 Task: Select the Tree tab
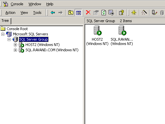coord(5,21)
